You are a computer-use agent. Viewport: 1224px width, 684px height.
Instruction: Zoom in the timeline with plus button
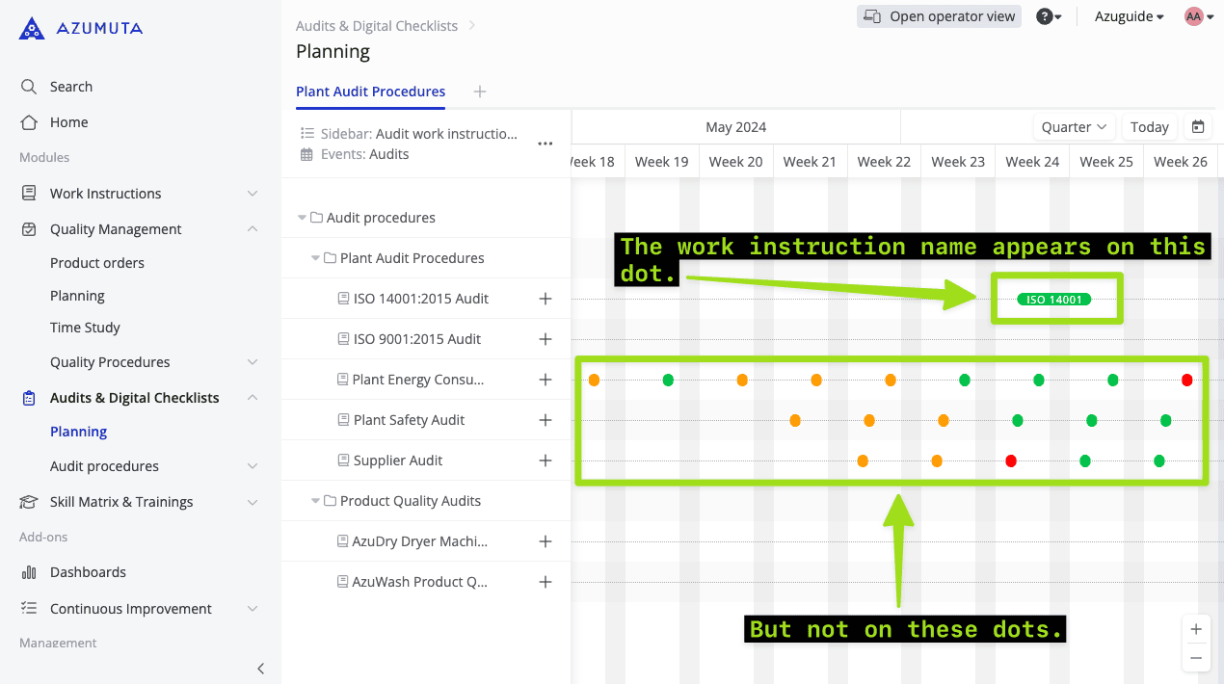[1196, 629]
